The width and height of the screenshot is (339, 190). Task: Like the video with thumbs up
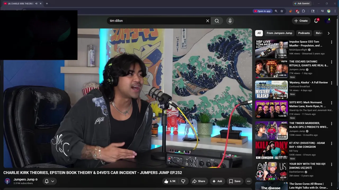(x=170, y=181)
